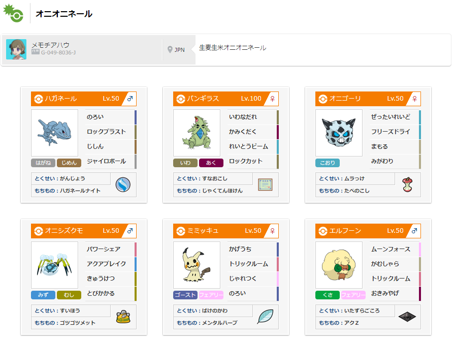Click the move ジャイロボール
Viewport: 455px width, 339px height.
pos(106,161)
